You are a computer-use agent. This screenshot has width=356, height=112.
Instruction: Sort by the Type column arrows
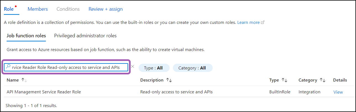pyautogui.click(x=284, y=80)
